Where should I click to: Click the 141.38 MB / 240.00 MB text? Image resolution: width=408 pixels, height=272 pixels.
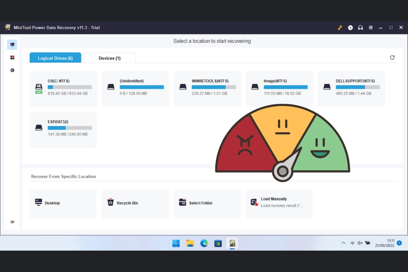point(68,134)
